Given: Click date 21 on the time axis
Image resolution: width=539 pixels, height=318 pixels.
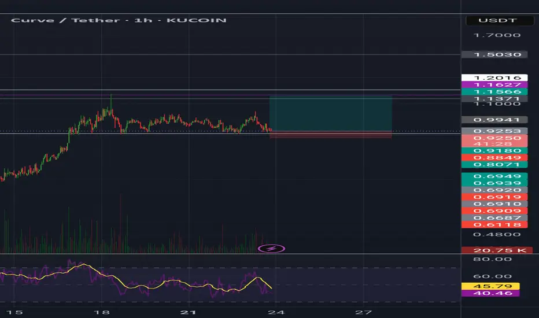Looking at the screenshot, I should click(x=189, y=312).
